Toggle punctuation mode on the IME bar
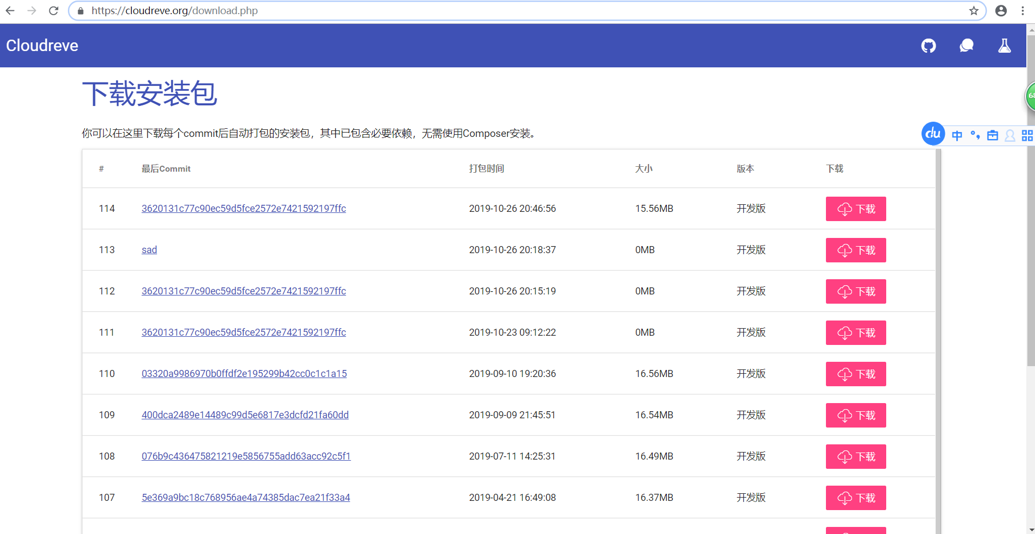Image resolution: width=1035 pixels, height=534 pixels. click(x=976, y=135)
